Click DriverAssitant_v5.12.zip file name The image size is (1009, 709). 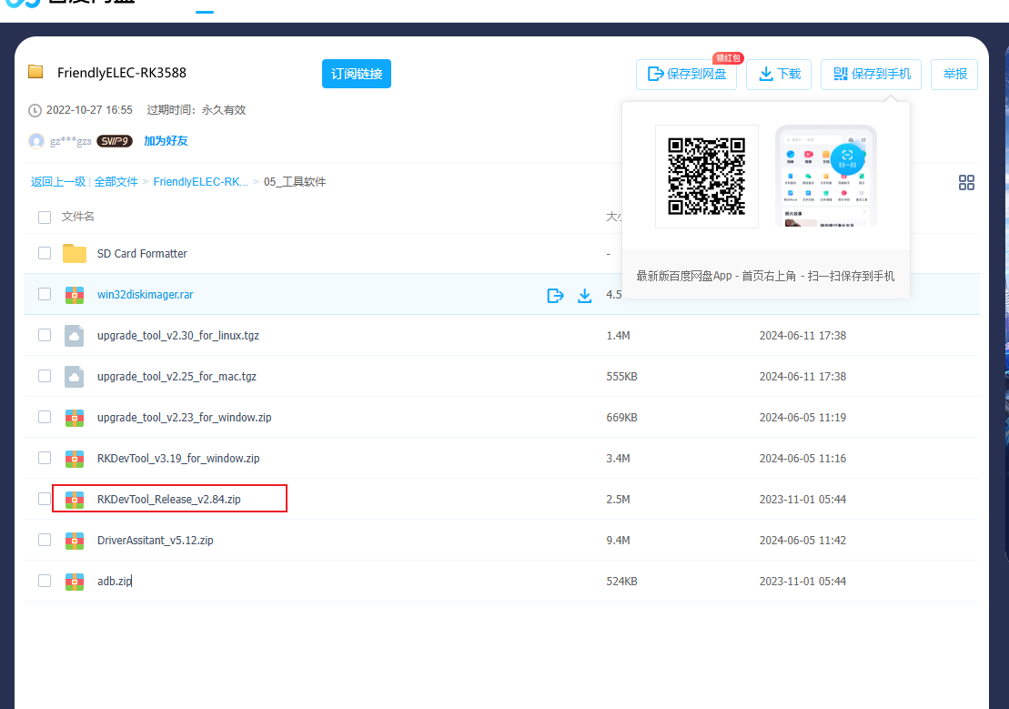155,541
